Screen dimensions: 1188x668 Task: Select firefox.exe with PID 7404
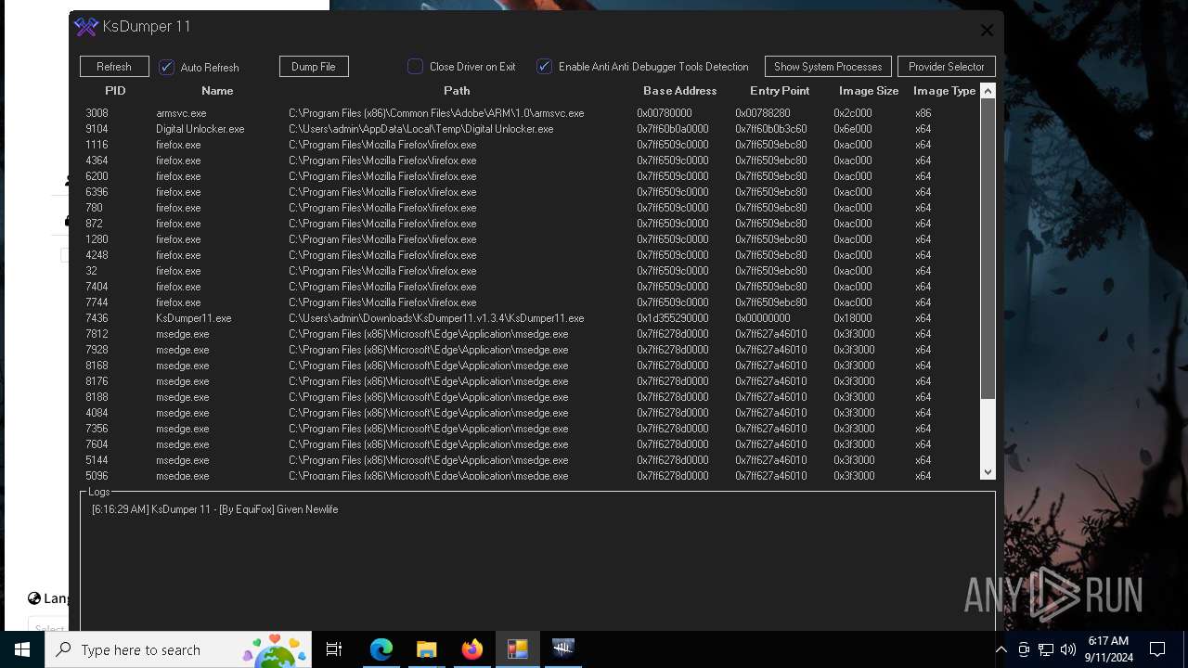point(529,287)
